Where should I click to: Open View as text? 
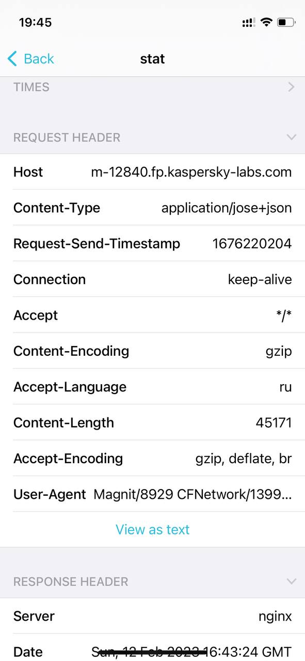[152, 529]
